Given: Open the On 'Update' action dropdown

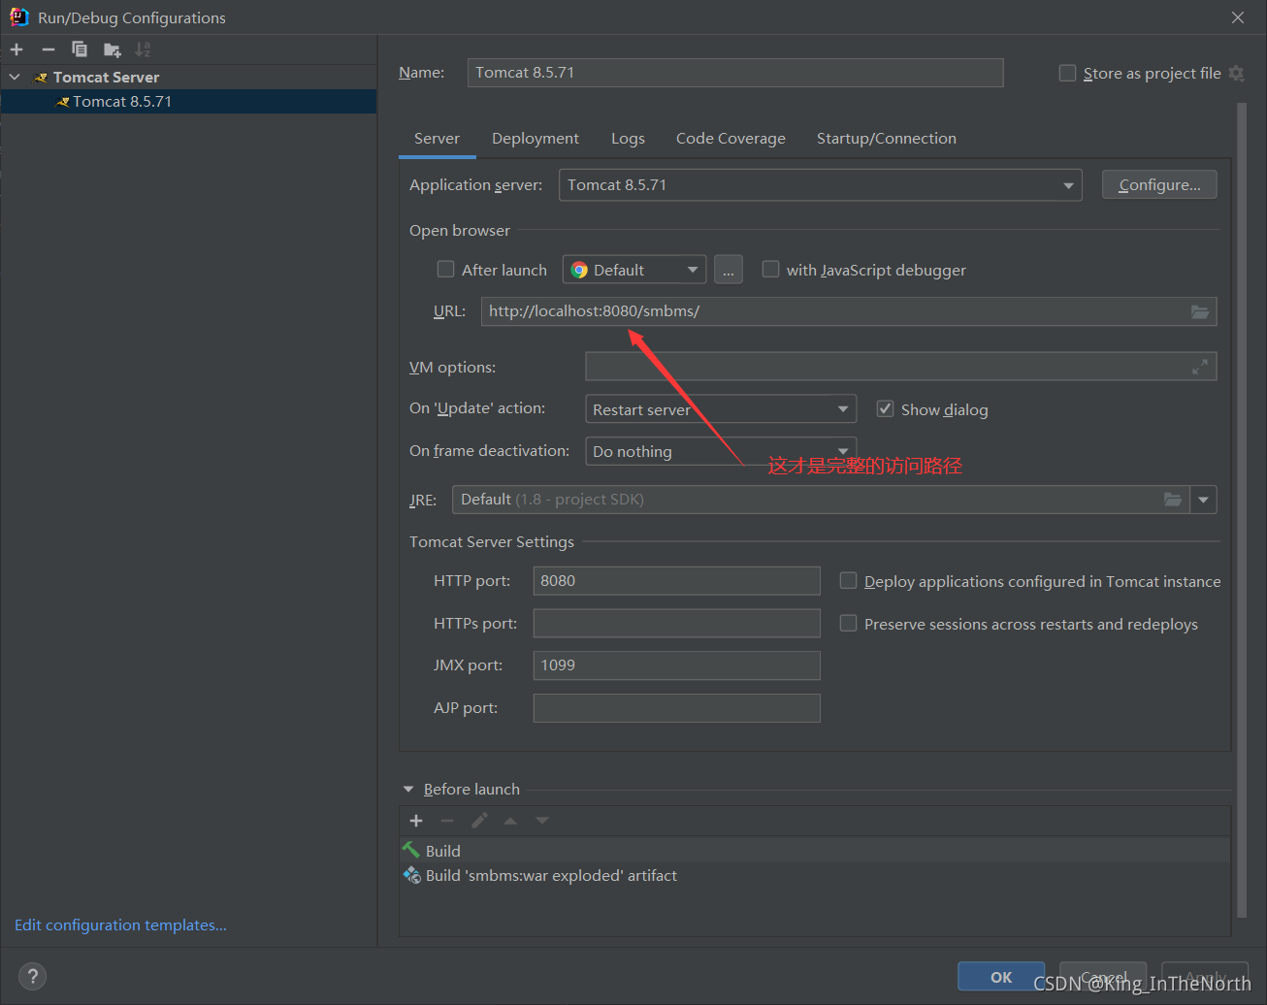Looking at the screenshot, I should pos(721,409).
